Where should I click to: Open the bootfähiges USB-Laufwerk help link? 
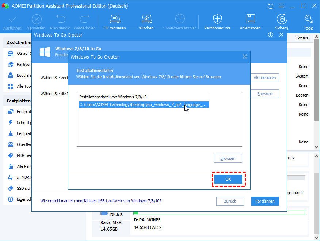point(101,201)
